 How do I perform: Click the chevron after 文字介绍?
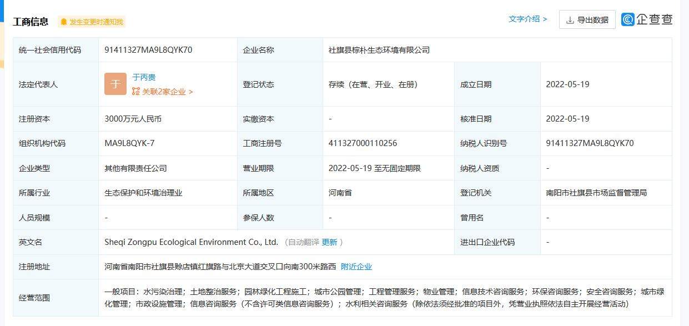tap(545, 19)
